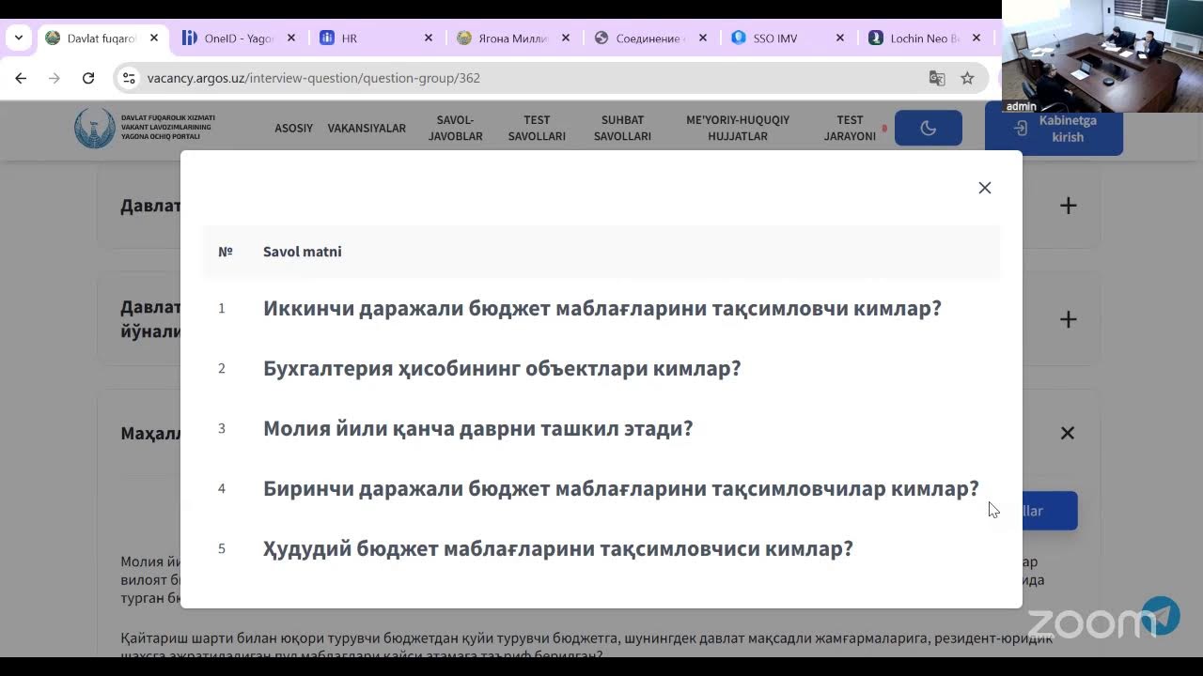1203x676 pixels.
Task: Click Kabinetga kirish login button
Action: pyautogui.click(x=1054, y=129)
